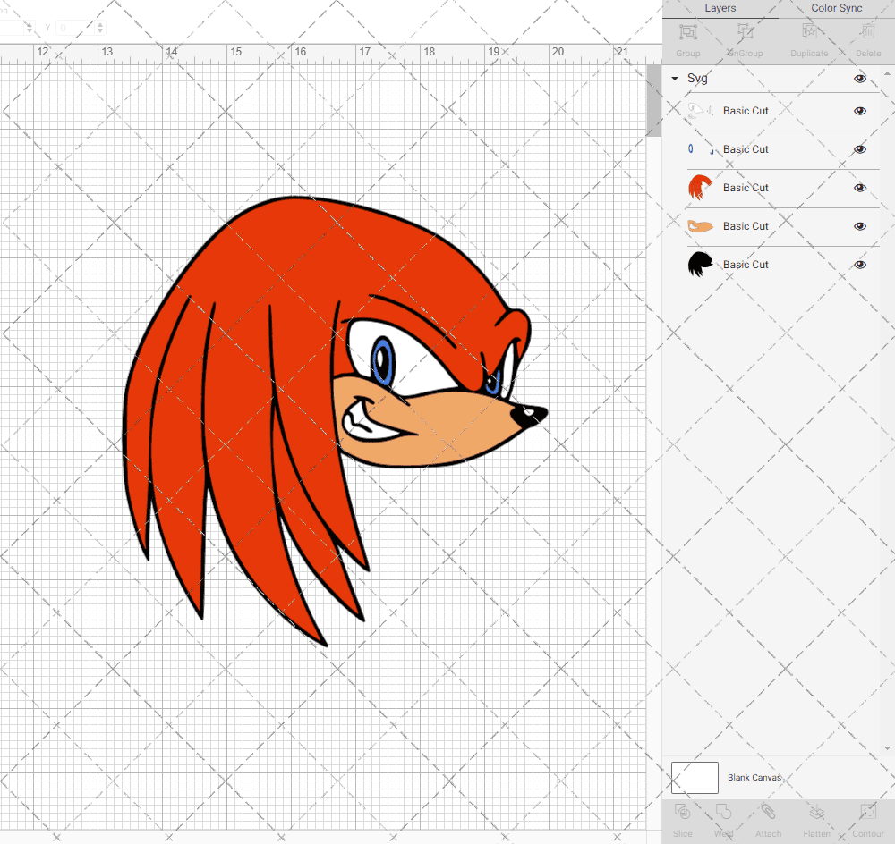Hide the entire Svg group
Image resolution: width=895 pixels, height=844 pixels.
point(859,79)
